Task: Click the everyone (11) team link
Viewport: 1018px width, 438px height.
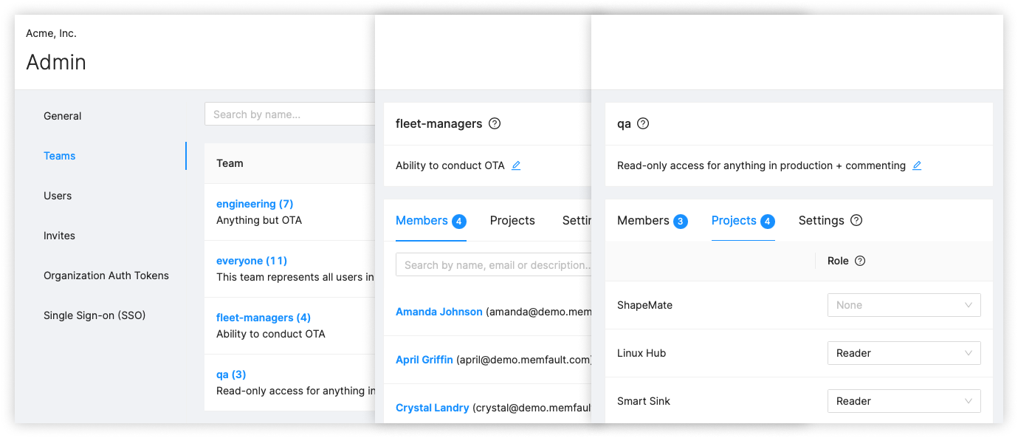Action: 252,261
